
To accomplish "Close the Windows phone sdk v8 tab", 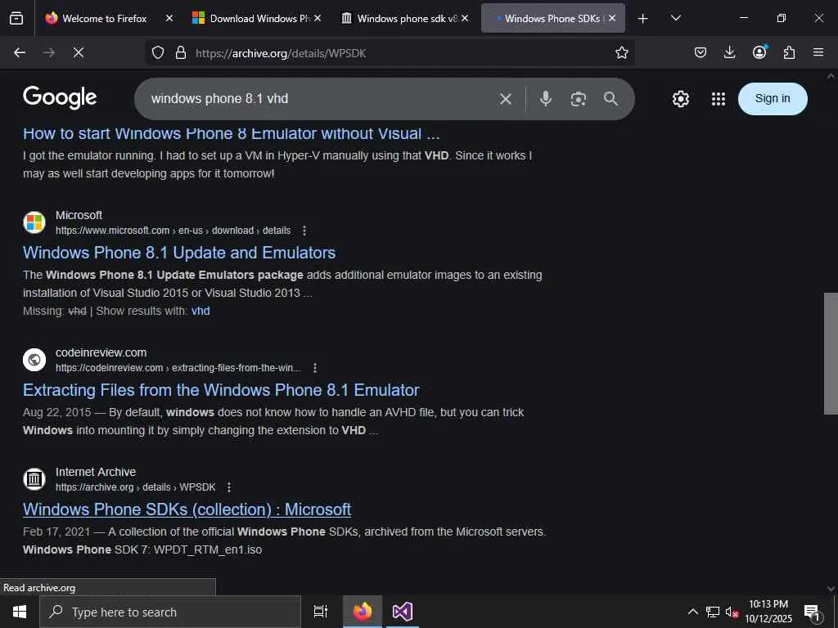I will pyautogui.click(x=465, y=18).
